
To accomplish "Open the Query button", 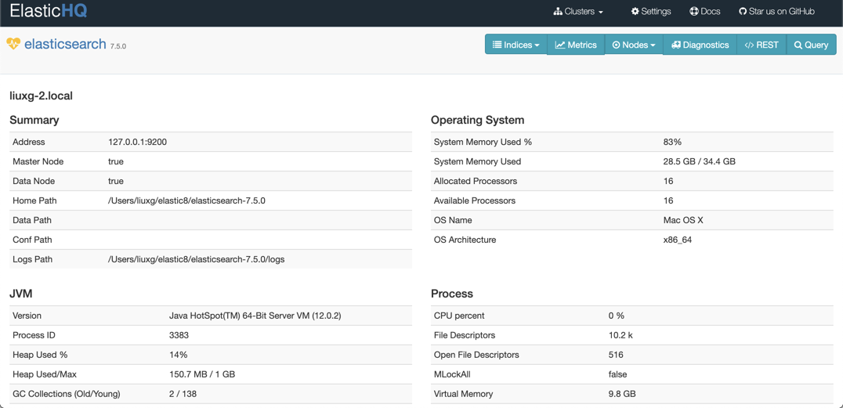I will tap(812, 45).
